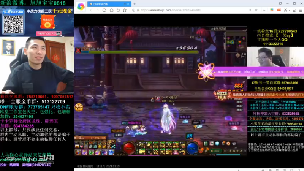
Task: Open the cyan cube icon in game menu
Action: pos(217,144)
